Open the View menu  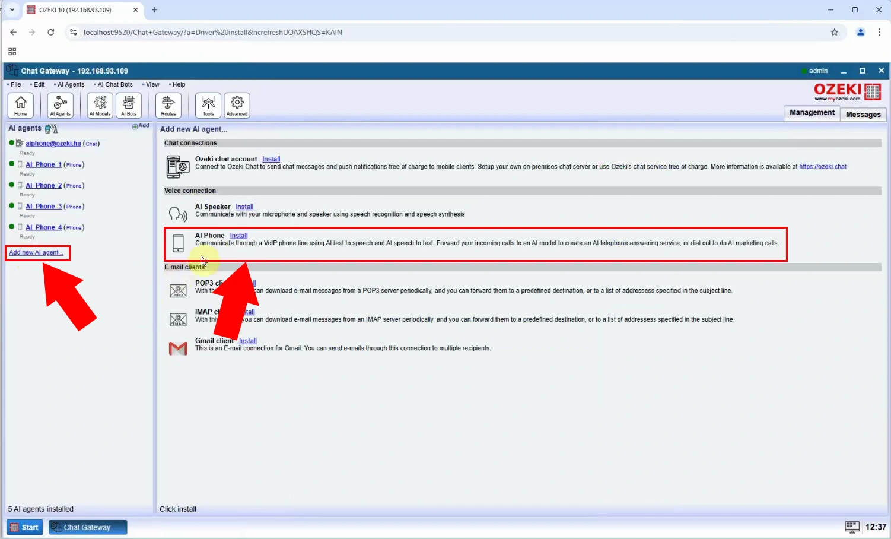click(151, 84)
